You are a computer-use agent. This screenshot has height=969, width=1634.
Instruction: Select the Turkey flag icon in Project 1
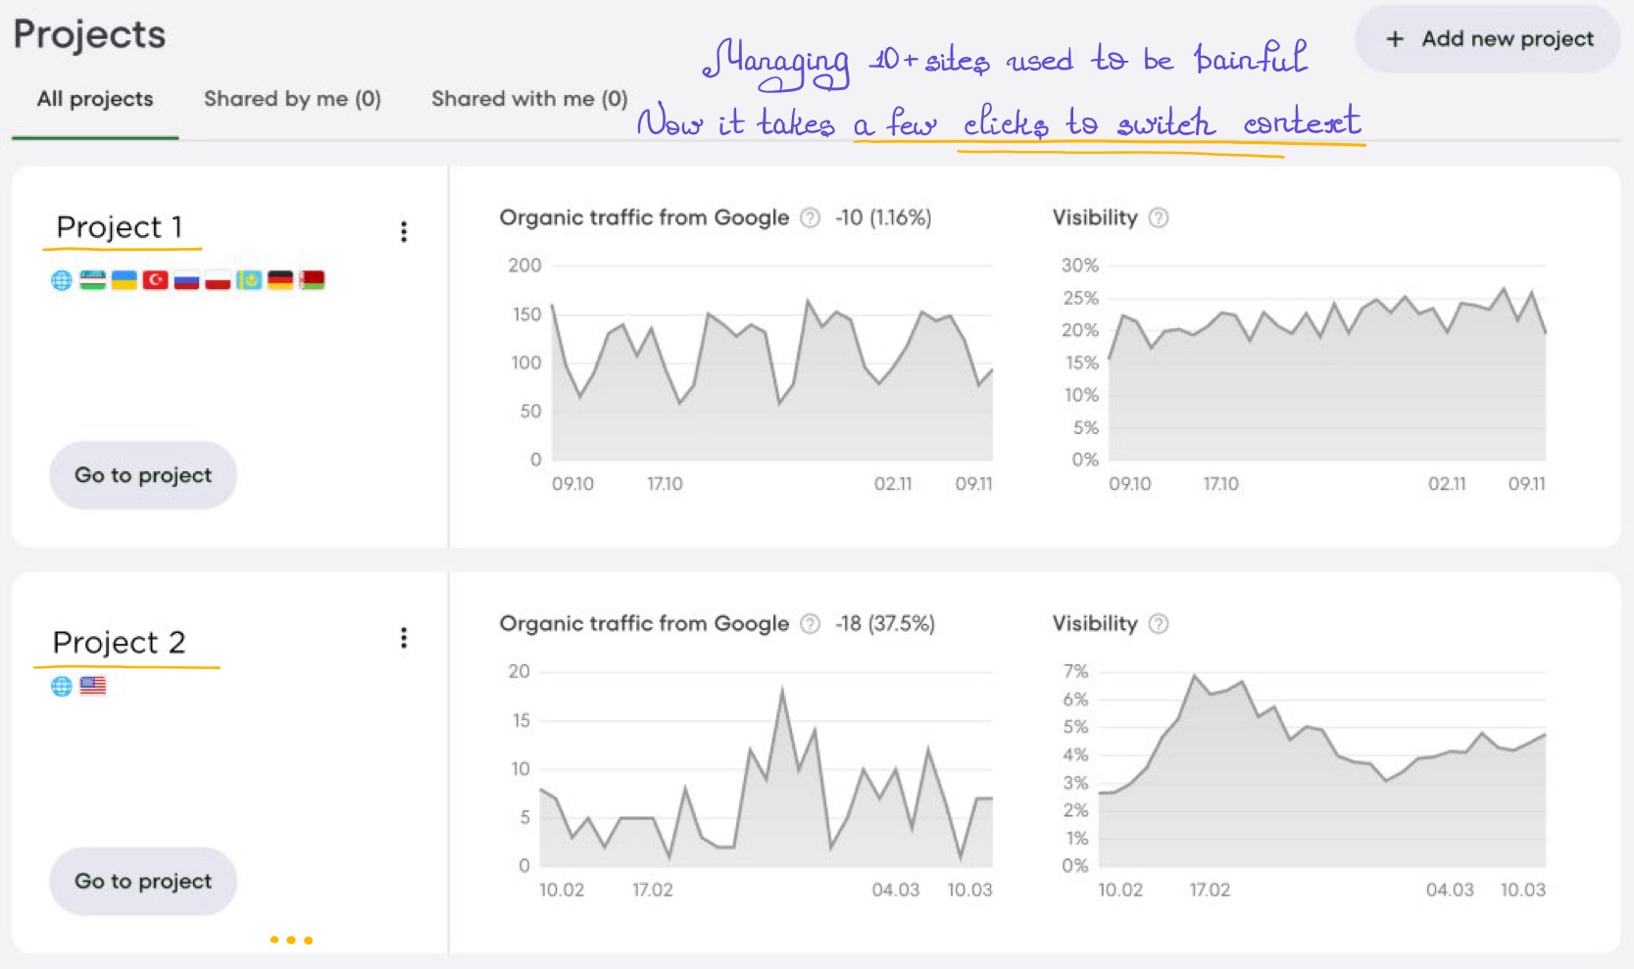pos(156,280)
